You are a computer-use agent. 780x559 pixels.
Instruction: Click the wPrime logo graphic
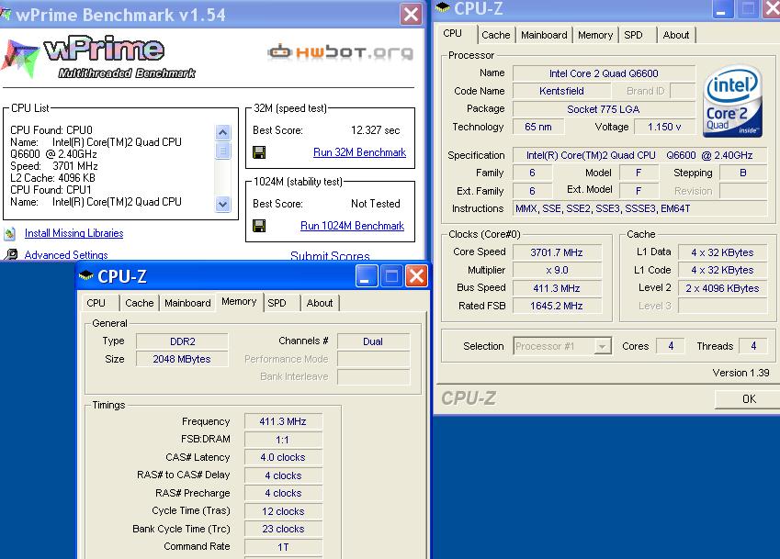[98, 57]
